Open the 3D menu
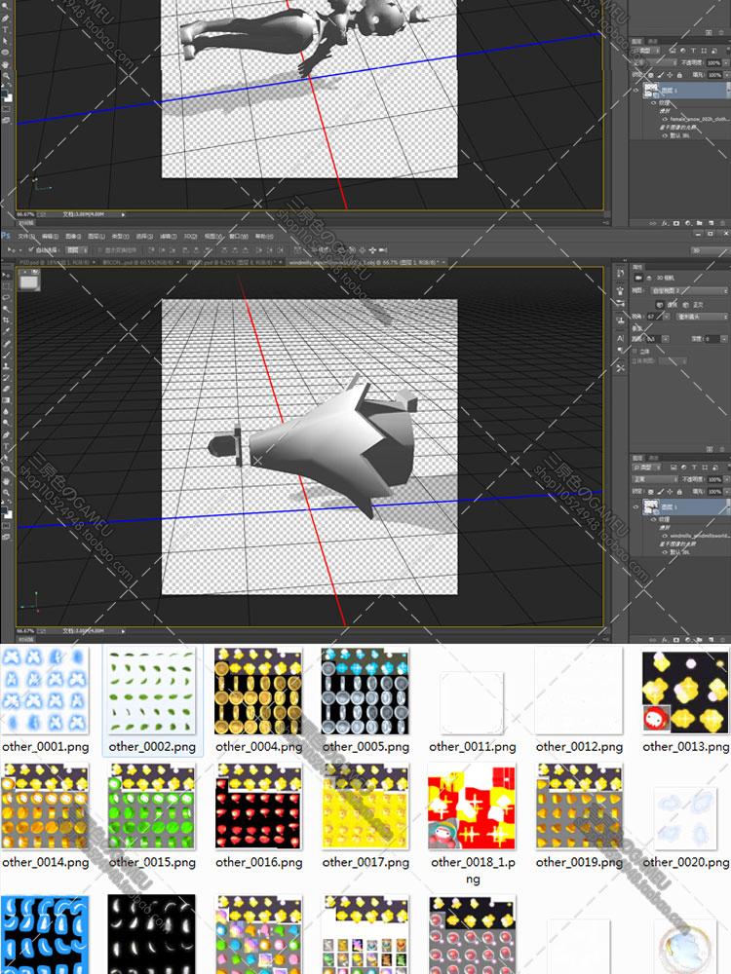731x974 pixels. click(191, 236)
